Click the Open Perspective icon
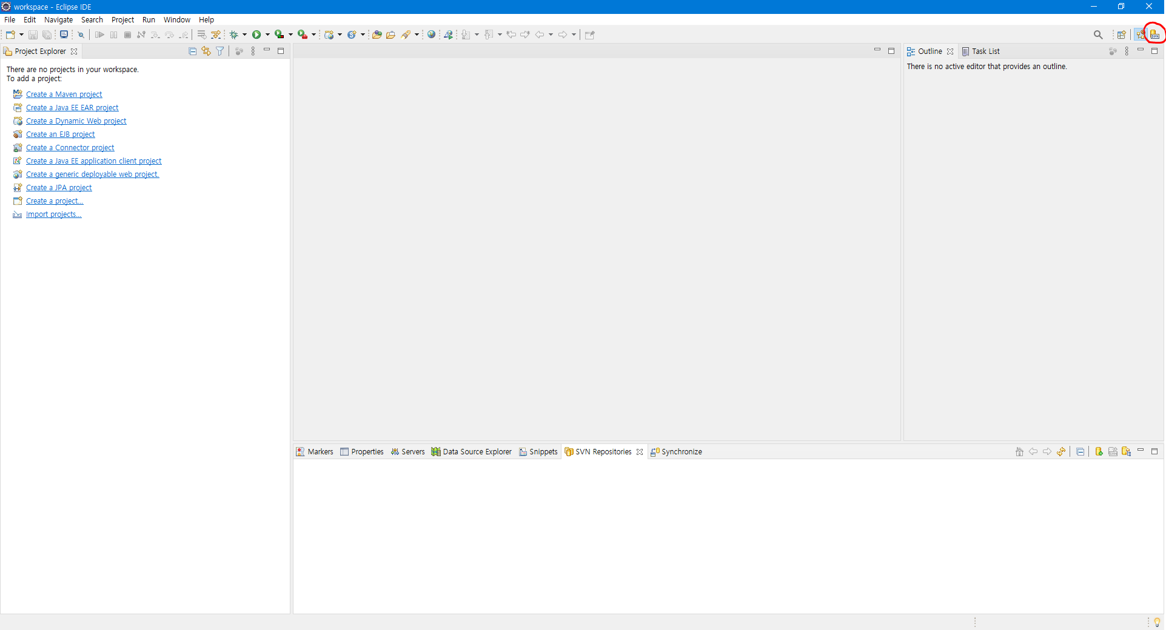The width and height of the screenshot is (1166, 630). tap(1122, 35)
